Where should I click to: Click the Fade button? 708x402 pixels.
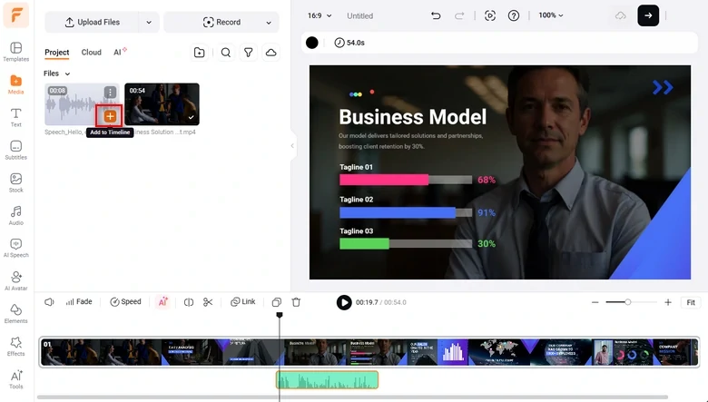coord(79,302)
